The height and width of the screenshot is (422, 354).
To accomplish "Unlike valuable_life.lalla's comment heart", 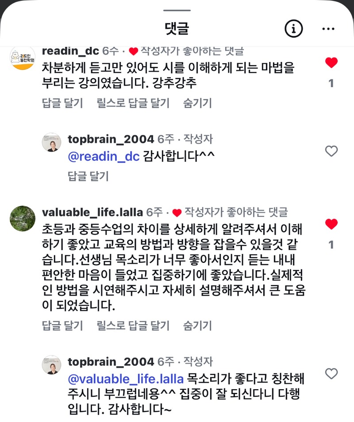I will 331,224.
